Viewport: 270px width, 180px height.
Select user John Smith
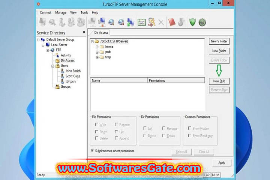[x=73, y=71]
